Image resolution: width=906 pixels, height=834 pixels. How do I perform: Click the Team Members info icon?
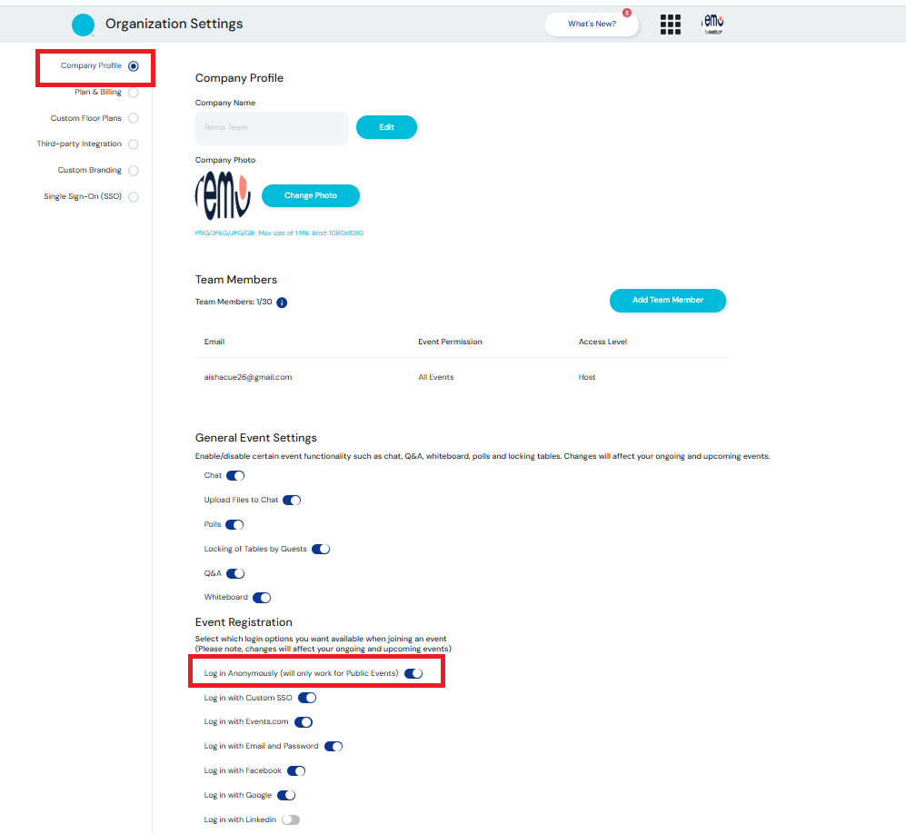282,303
